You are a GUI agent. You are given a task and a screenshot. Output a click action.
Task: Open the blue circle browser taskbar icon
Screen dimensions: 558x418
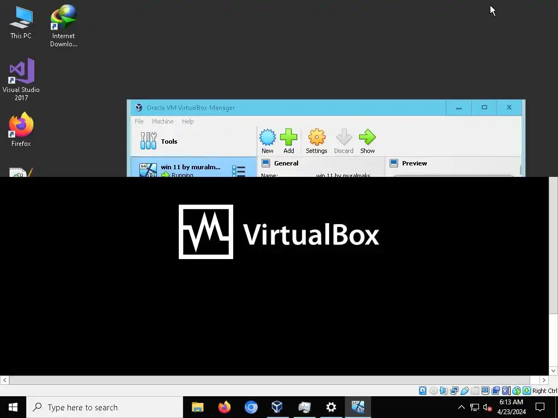point(251,407)
